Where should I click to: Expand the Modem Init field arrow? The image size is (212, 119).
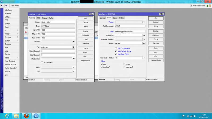[74, 59]
